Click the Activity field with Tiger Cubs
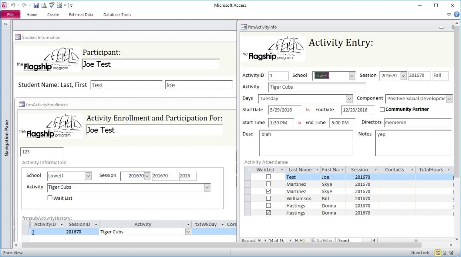 [x=317, y=87]
